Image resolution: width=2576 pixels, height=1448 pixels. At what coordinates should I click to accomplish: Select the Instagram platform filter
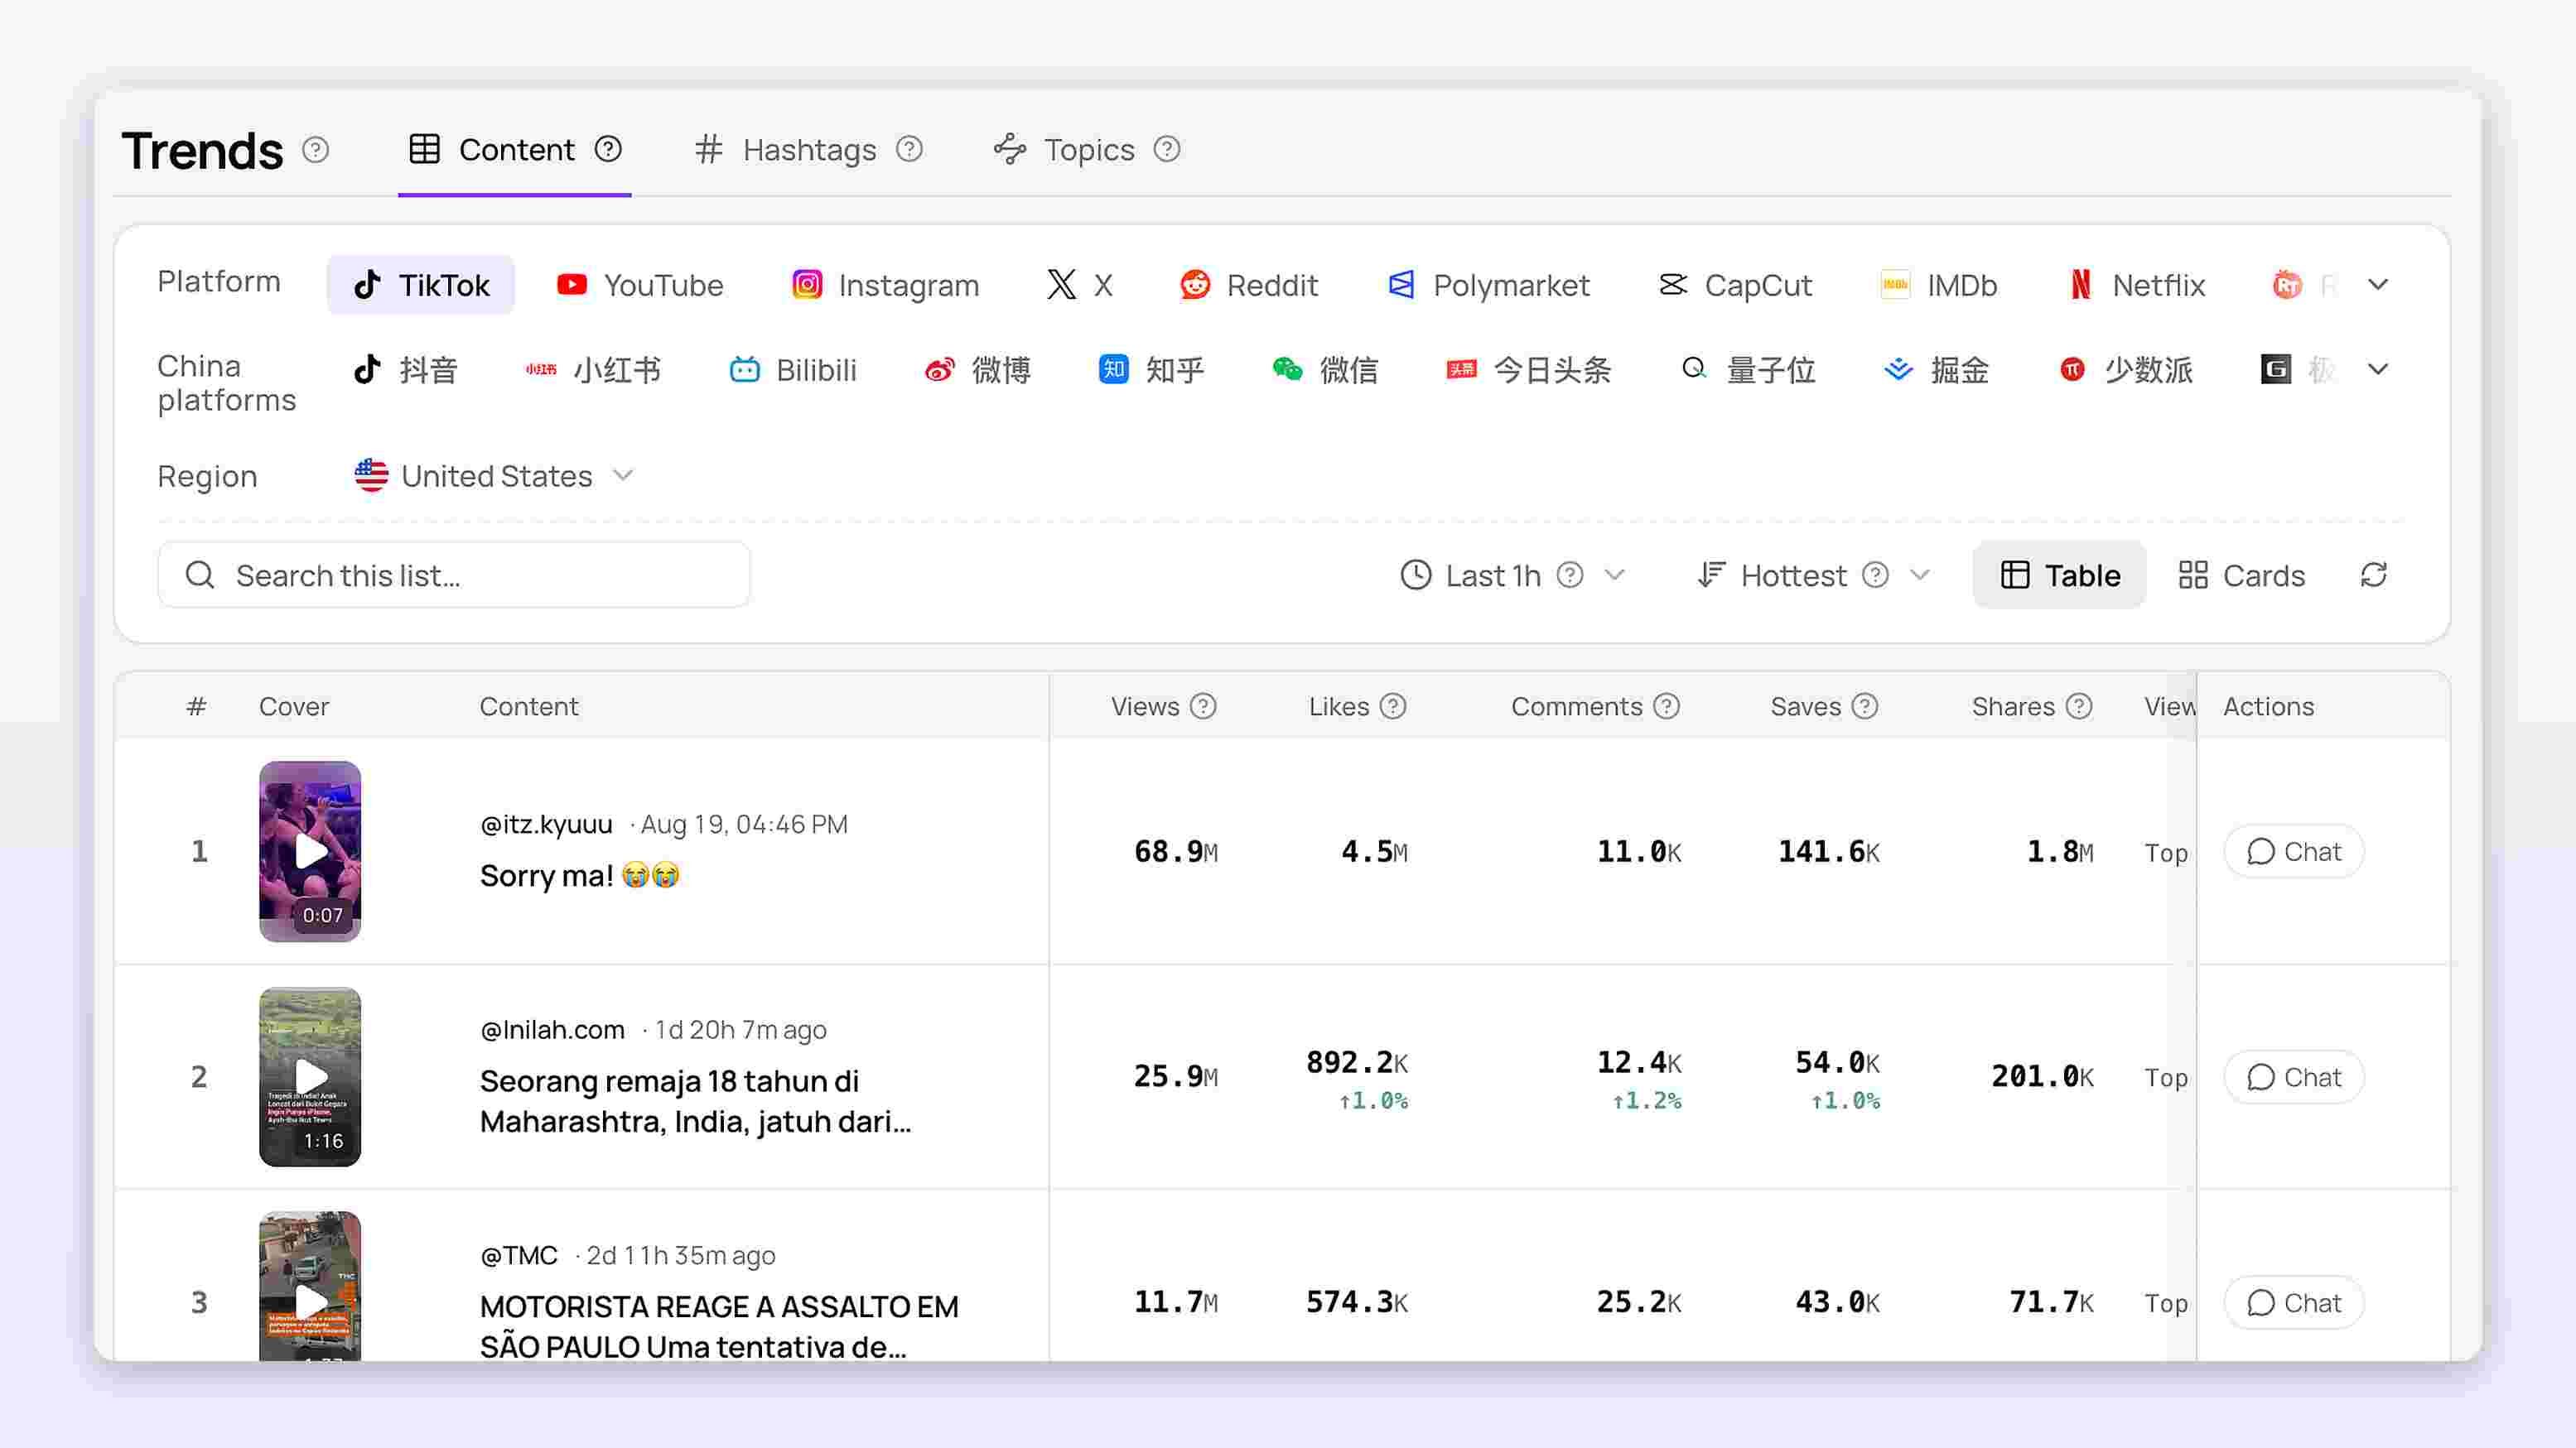coord(885,285)
